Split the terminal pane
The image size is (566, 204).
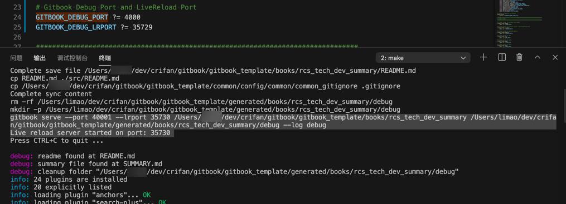point(502,58)
